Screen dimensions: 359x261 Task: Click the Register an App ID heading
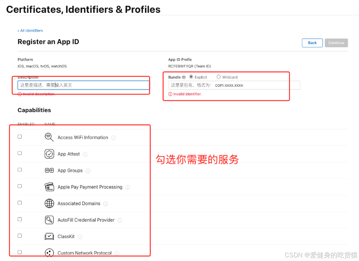(48, 42)
